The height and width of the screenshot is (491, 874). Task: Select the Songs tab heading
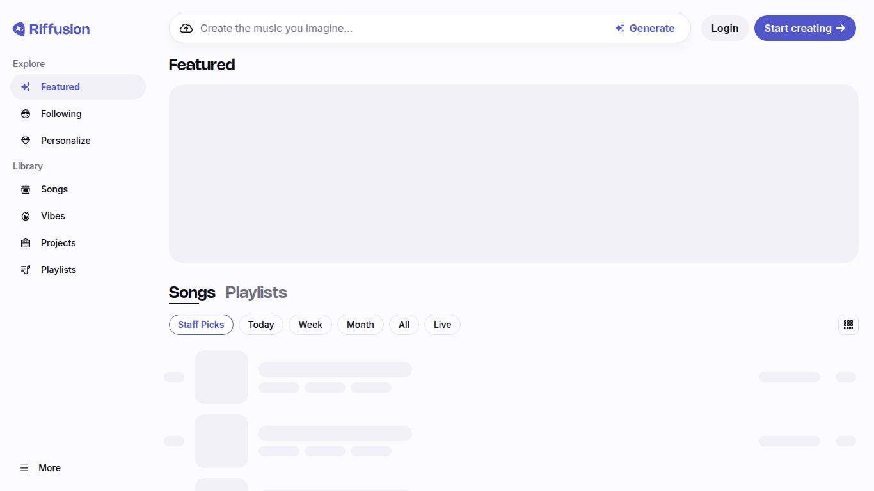pyautogui.click(x=192, y=292)
